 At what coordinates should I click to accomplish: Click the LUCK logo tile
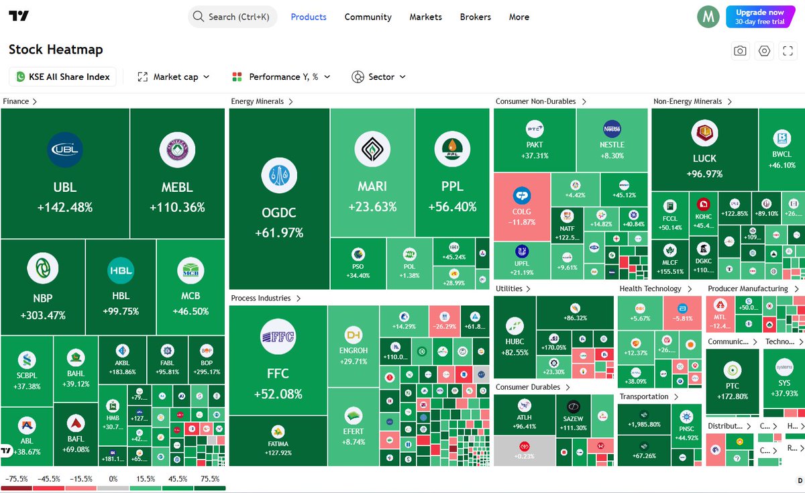(704, 132)
